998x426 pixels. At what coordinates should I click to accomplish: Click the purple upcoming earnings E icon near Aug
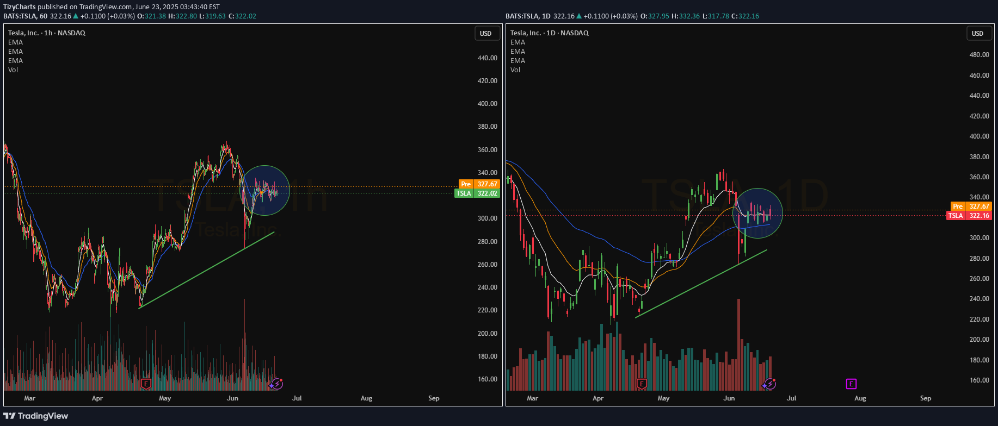851,384
